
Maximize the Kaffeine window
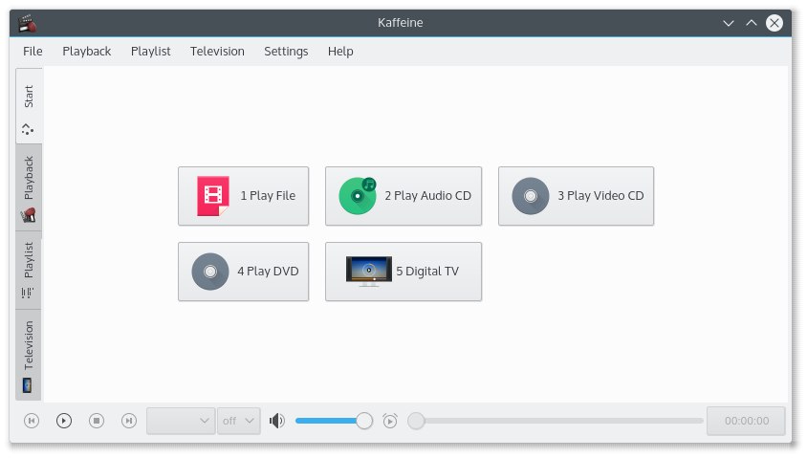tap(752, 23)
